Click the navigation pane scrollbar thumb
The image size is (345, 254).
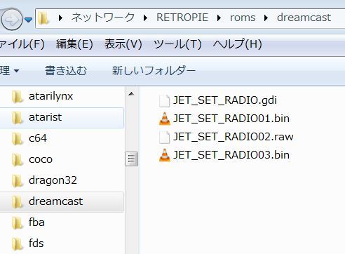pyautogui.click(x=131, y=159)
